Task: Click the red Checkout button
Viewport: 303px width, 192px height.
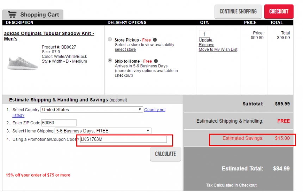Action: (x=279, y=12)
